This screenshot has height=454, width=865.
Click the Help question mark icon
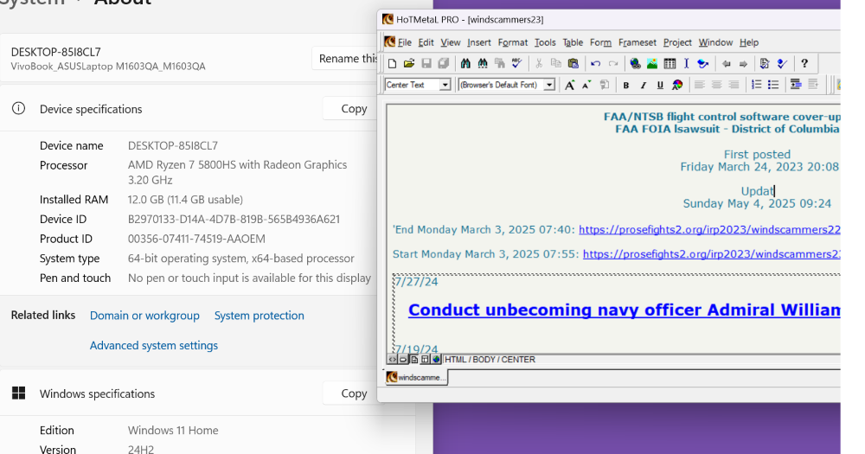point(804,63)
